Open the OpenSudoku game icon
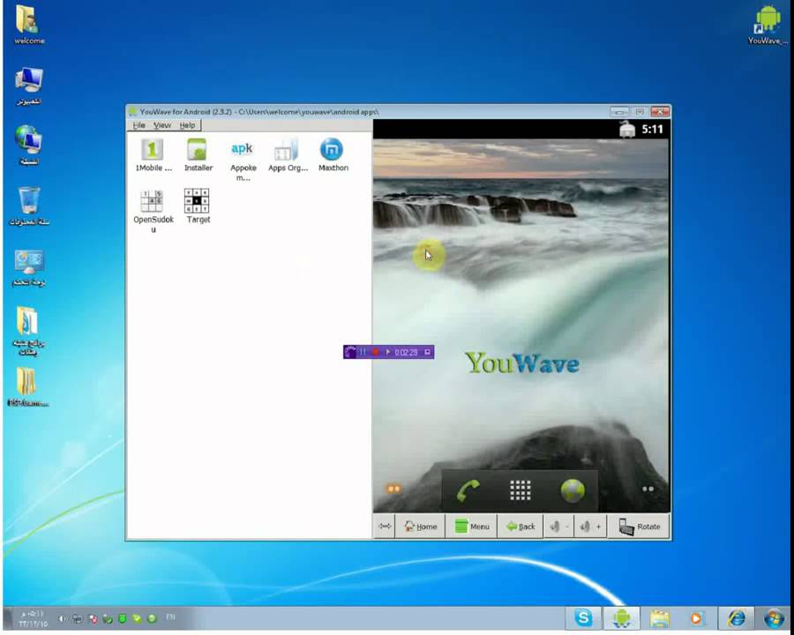Image resolution: width=794 pixels, height=635 pixels. 153,211
